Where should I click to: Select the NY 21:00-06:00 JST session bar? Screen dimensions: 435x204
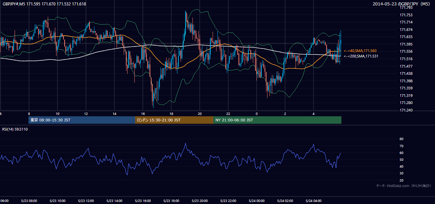(277, 120)
